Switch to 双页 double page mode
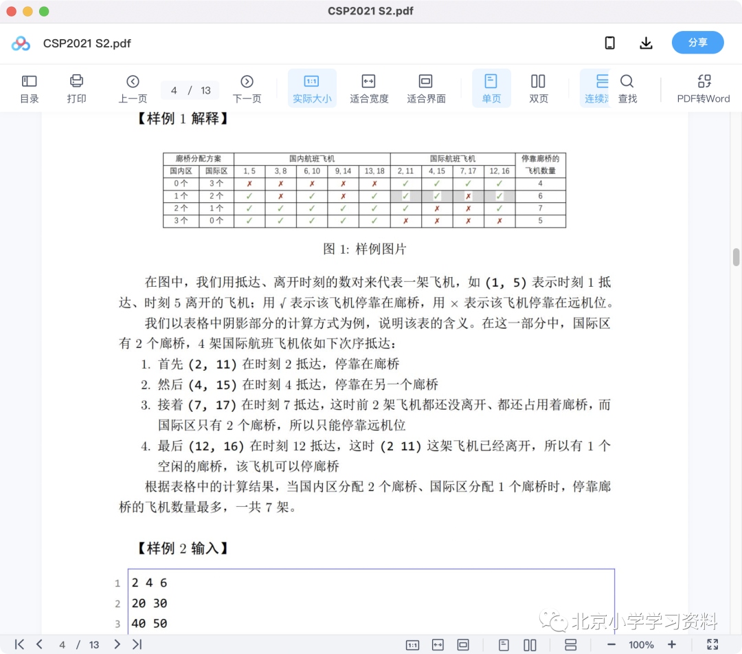 click(538, 89)
